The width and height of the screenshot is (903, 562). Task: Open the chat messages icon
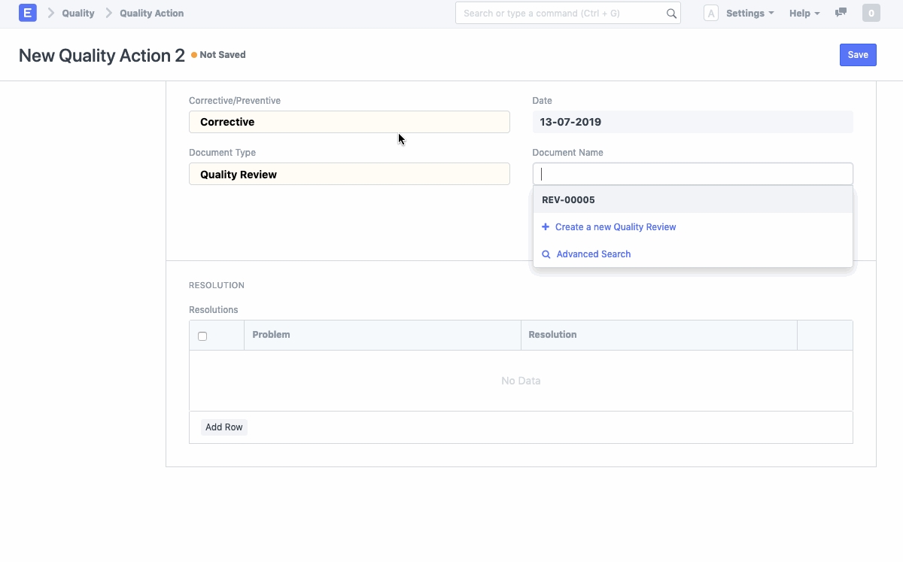tap(841, 13)
